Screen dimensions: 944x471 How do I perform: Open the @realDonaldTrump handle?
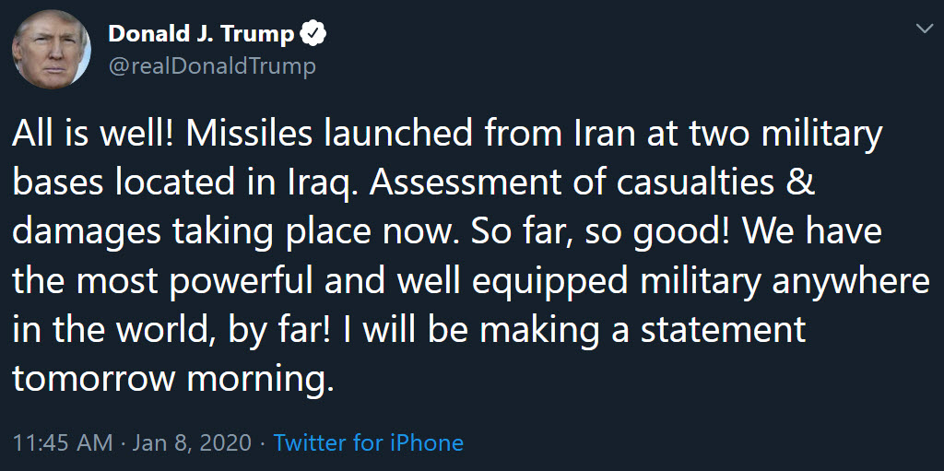pyautogui.click(x=212, y=66)
